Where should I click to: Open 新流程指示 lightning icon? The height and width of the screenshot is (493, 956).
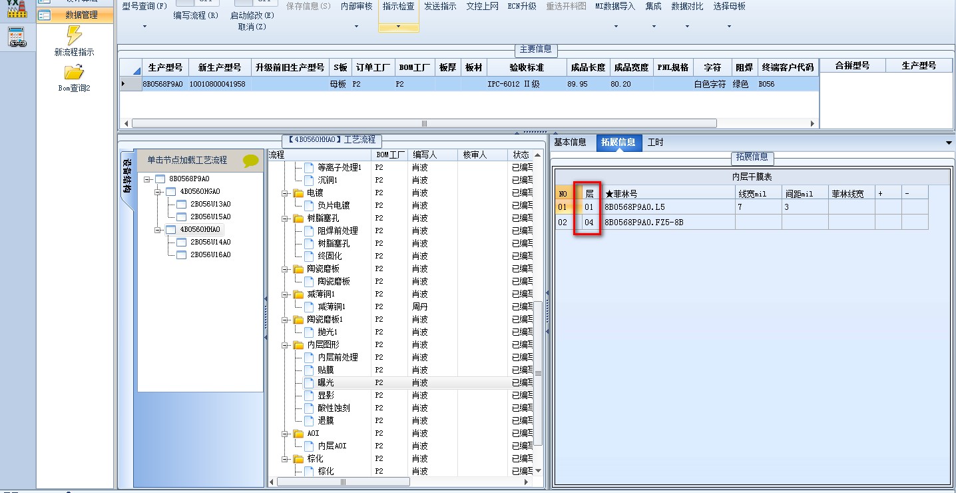coord(74,35)
